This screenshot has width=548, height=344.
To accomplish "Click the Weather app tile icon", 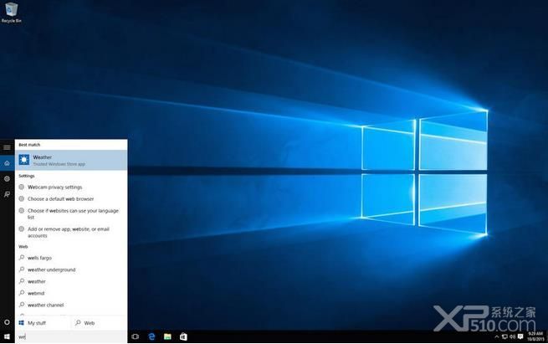I will coord(24,160).
